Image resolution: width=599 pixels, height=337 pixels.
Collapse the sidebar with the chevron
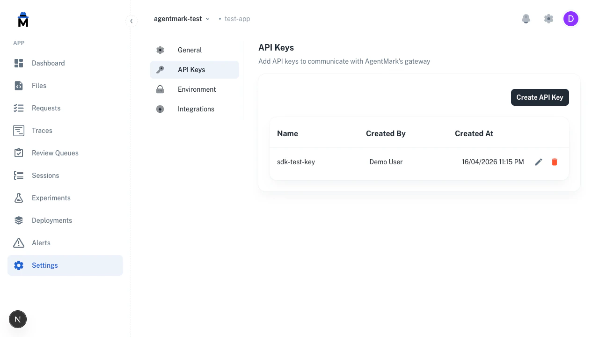(131, 21)
